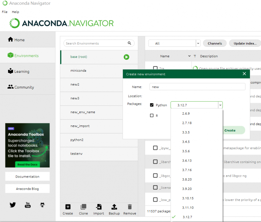Choose Python version 3.7.16
Screen dimensions: 261x222
197,170
